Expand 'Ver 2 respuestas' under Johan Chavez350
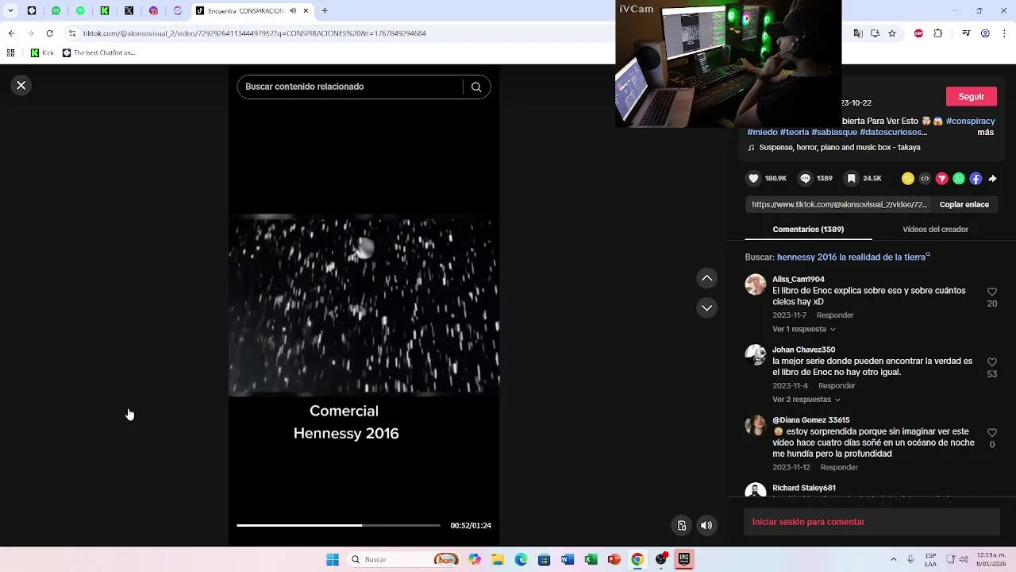The image size is (1016, 572). tap(806, 400)
